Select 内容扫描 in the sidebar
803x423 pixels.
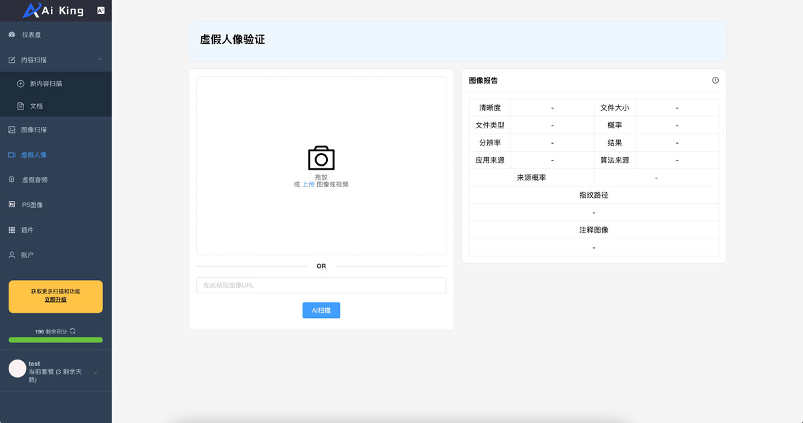point(56,59)
